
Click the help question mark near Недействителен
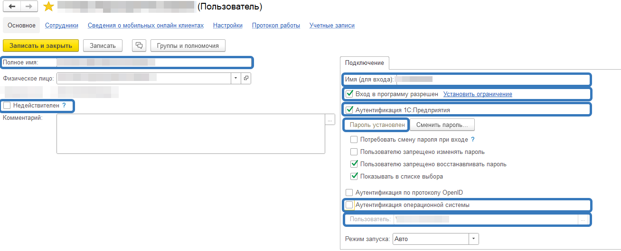pyautogui.click(x=64, y=106)
